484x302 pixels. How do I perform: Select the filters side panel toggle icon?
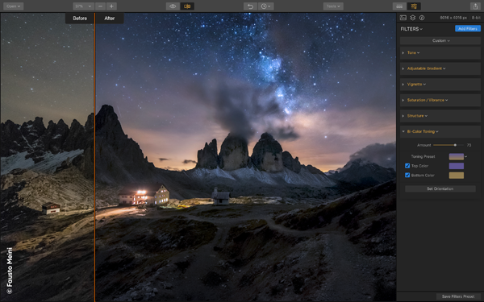click(x=414, y=6)
